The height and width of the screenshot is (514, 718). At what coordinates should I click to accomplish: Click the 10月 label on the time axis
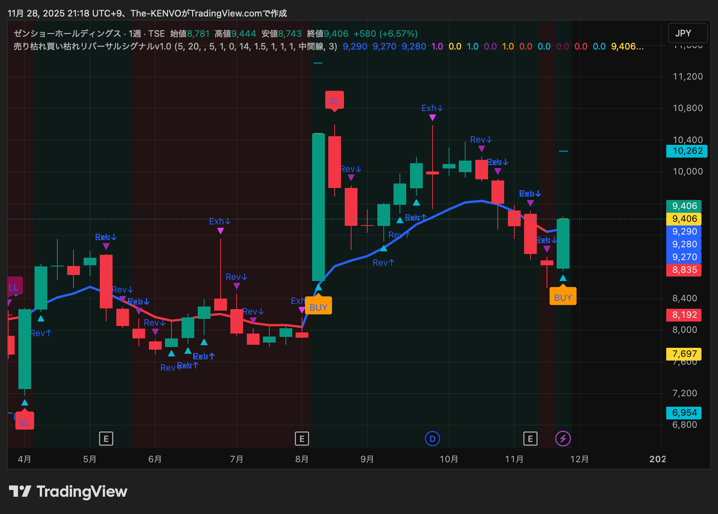tap(449, 459)
